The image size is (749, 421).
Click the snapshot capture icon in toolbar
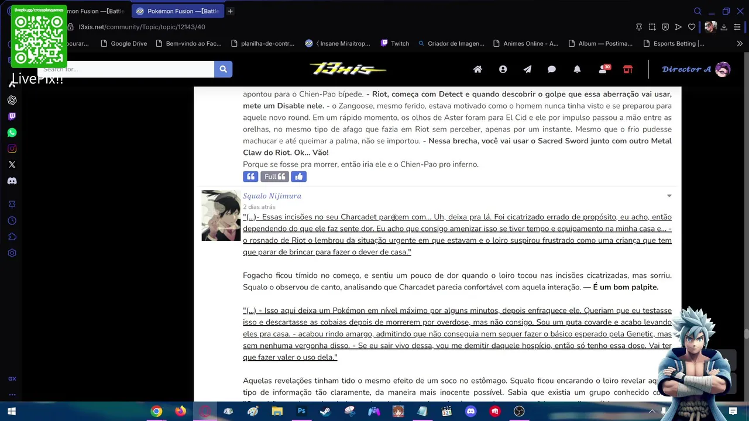[x=652, y=27]
